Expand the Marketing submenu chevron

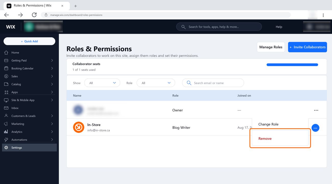pyautogui.click(x=52, y=124)
